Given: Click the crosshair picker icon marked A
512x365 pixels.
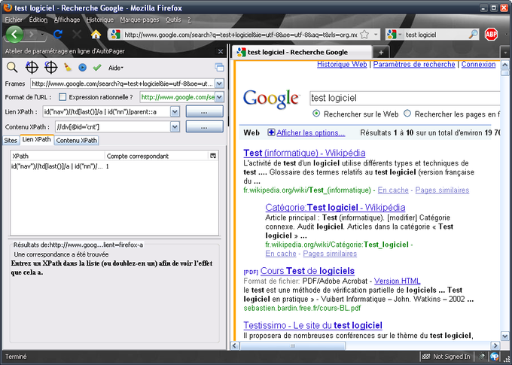Looking at the screenshot, I should [x=32, y=67].
